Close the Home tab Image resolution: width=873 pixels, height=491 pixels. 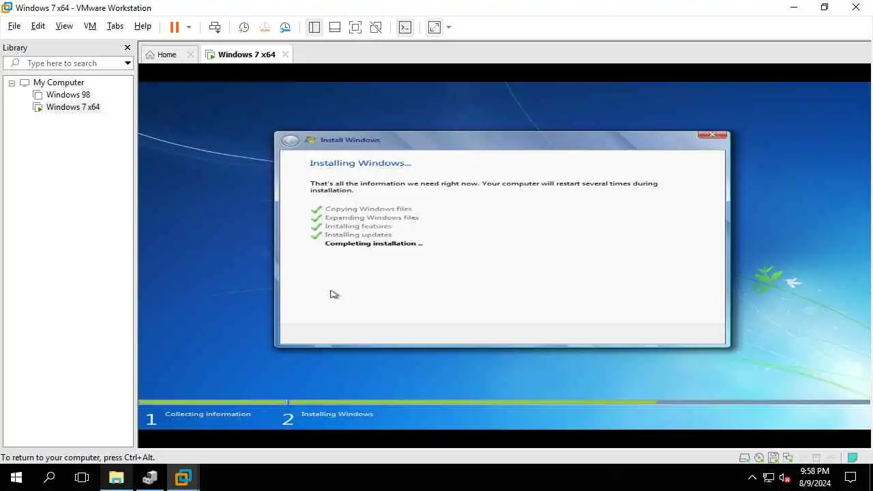pyautogui.click(x=190, y=55)
